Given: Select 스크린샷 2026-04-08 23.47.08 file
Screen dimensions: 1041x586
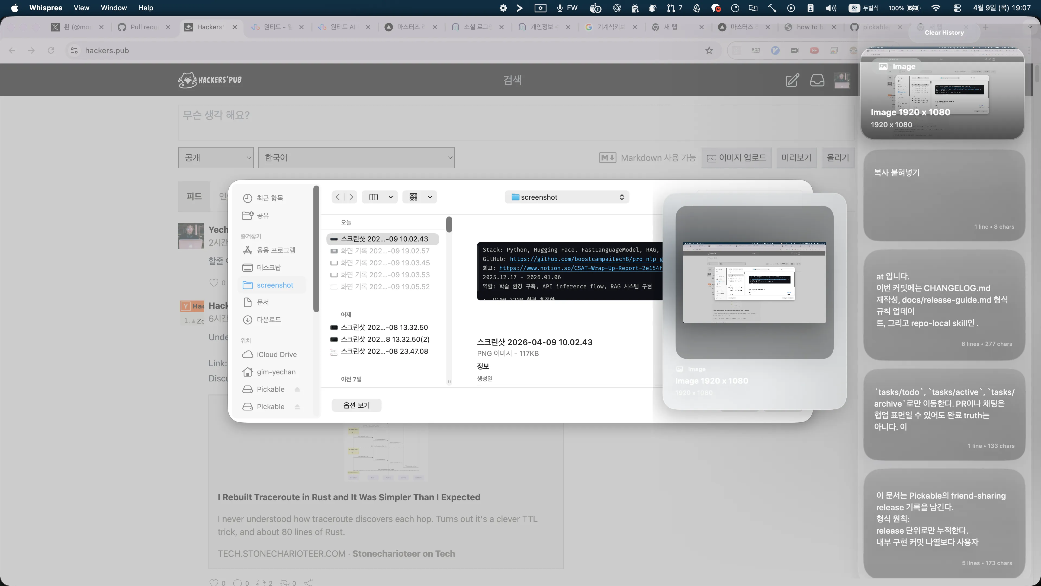Looking at the screenshot, I should 384,351.
